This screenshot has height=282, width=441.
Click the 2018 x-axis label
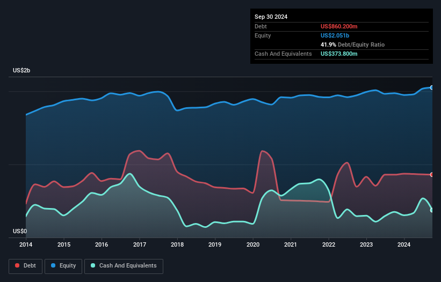[177, 244]
